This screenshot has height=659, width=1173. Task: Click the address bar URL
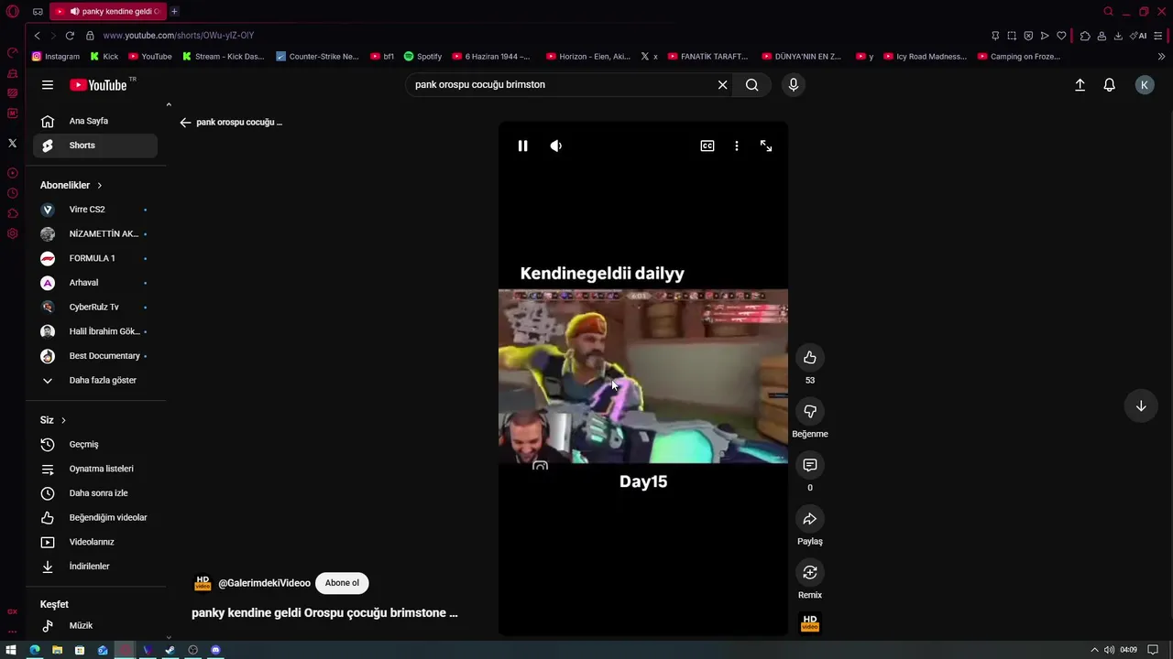click(x=179, y=36)
